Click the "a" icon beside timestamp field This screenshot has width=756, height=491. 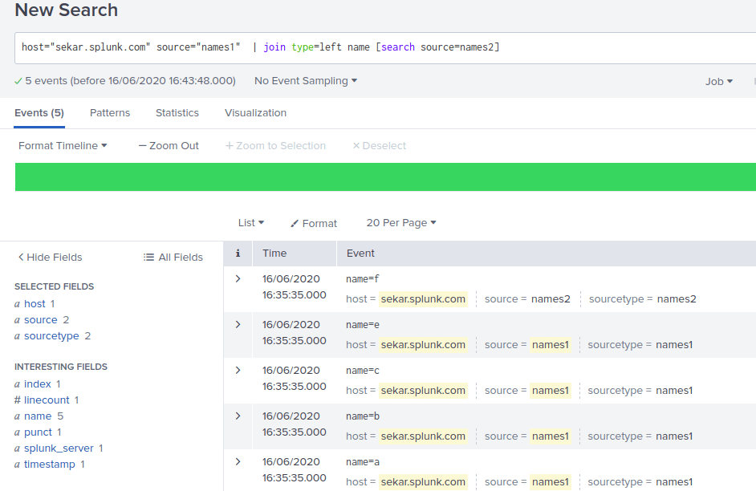coord(19,464)
